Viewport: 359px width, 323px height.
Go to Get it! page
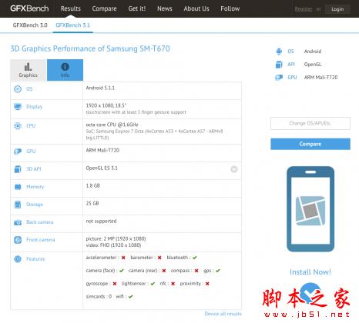pos(137,8)
